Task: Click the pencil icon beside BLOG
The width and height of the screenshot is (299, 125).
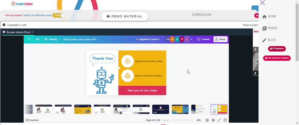Action: click(x=264, y=40)
